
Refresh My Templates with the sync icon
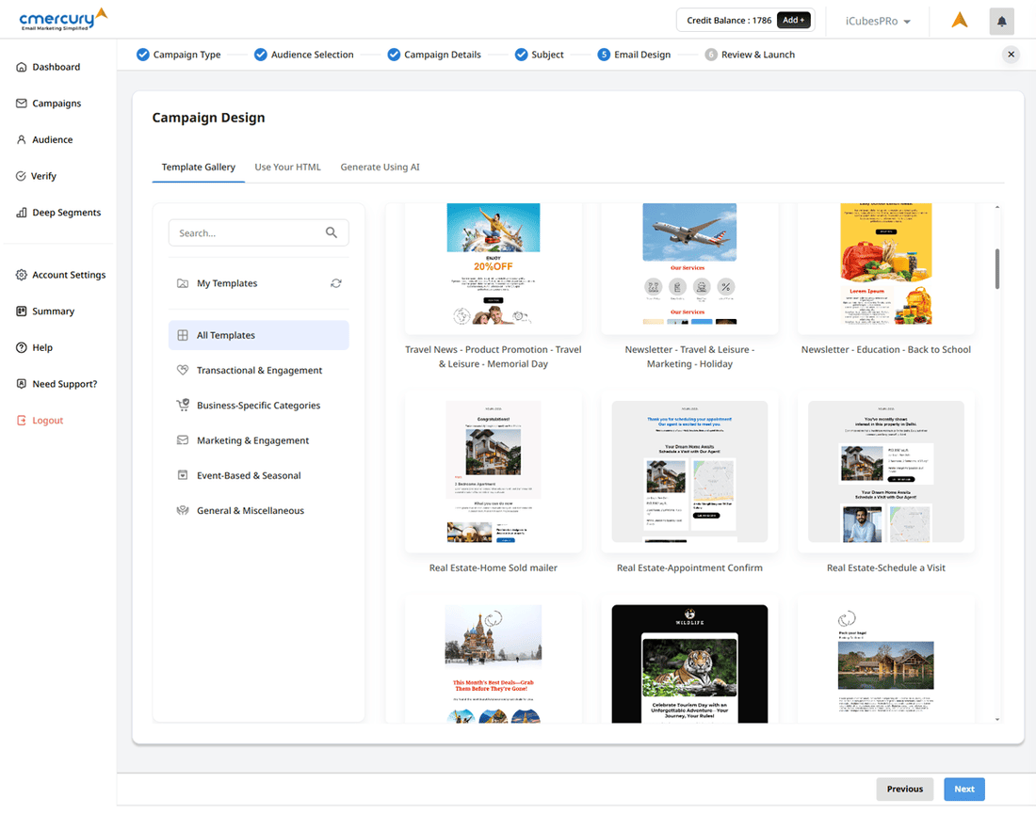tap(336, 283)
